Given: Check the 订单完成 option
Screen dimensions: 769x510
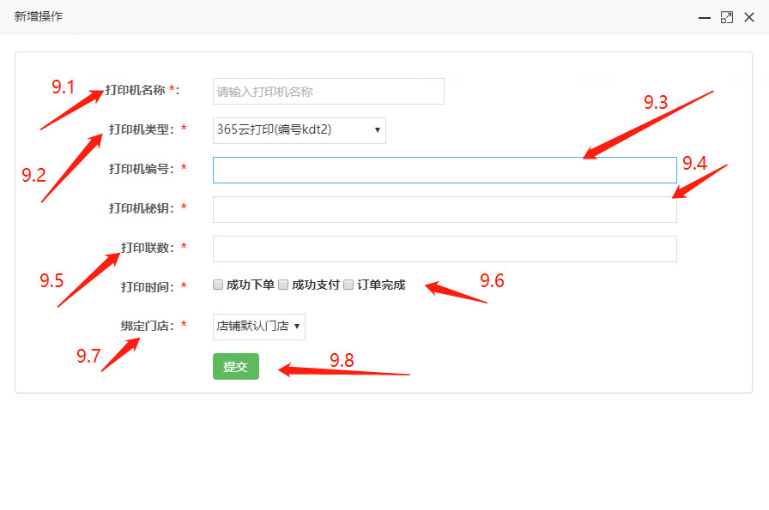Looking at the screenshot, I should (348, 285).
